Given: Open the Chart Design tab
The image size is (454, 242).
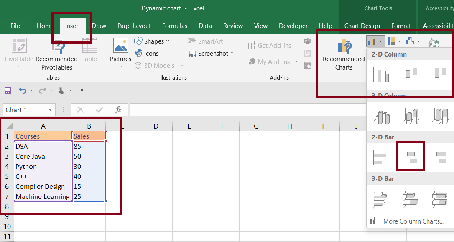Looking at the screenshot, I should (x=362, y=26).
